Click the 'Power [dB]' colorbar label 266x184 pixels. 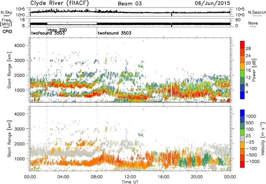click(x=254, y=70)
